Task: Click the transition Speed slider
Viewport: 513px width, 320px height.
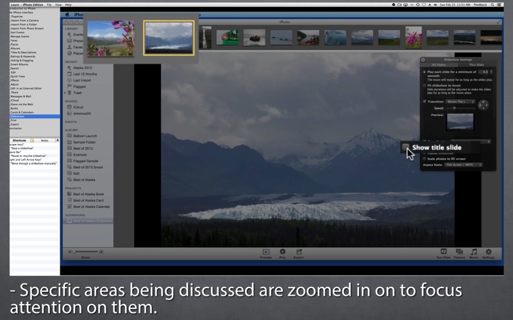Action: point(460,108)
